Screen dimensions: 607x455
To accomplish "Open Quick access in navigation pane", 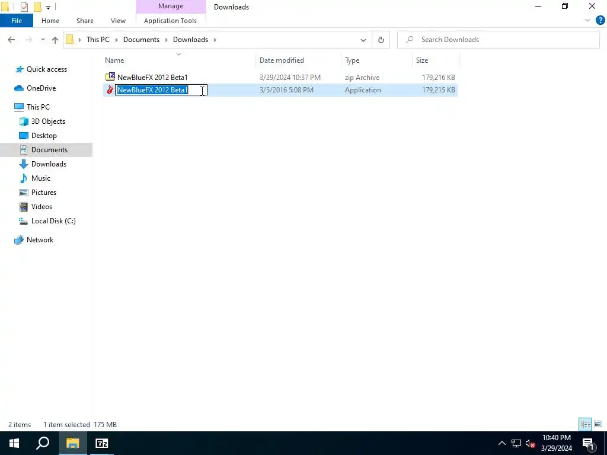I will coord(46,69).
